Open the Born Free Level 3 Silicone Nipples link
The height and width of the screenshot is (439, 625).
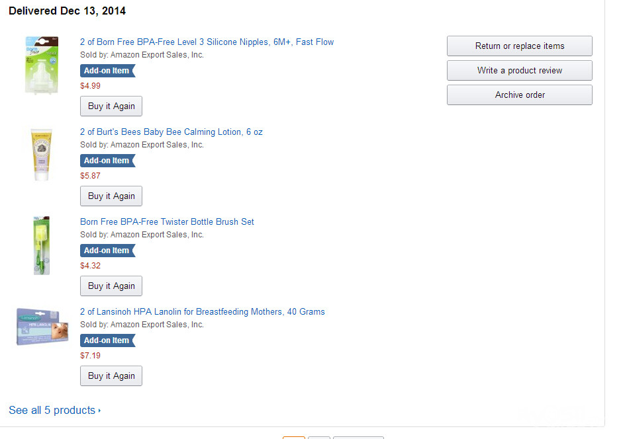click(207, 42)
